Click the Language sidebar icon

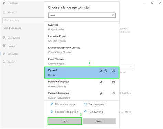coord(4,54)
